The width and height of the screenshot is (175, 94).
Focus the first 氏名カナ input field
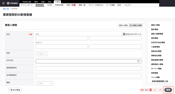[62, 47]
